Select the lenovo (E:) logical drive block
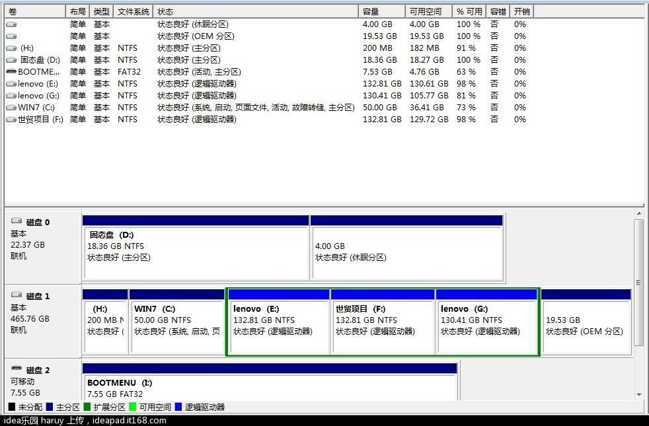The height and width of the screenshot is (426, 649). [279, 322]
